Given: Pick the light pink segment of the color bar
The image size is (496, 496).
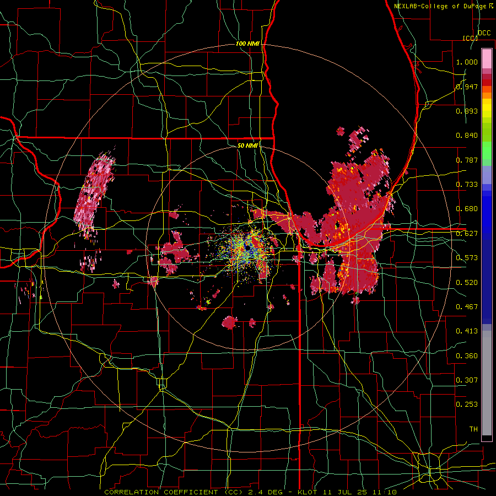Looking at the screenshot, I should 487,59.
